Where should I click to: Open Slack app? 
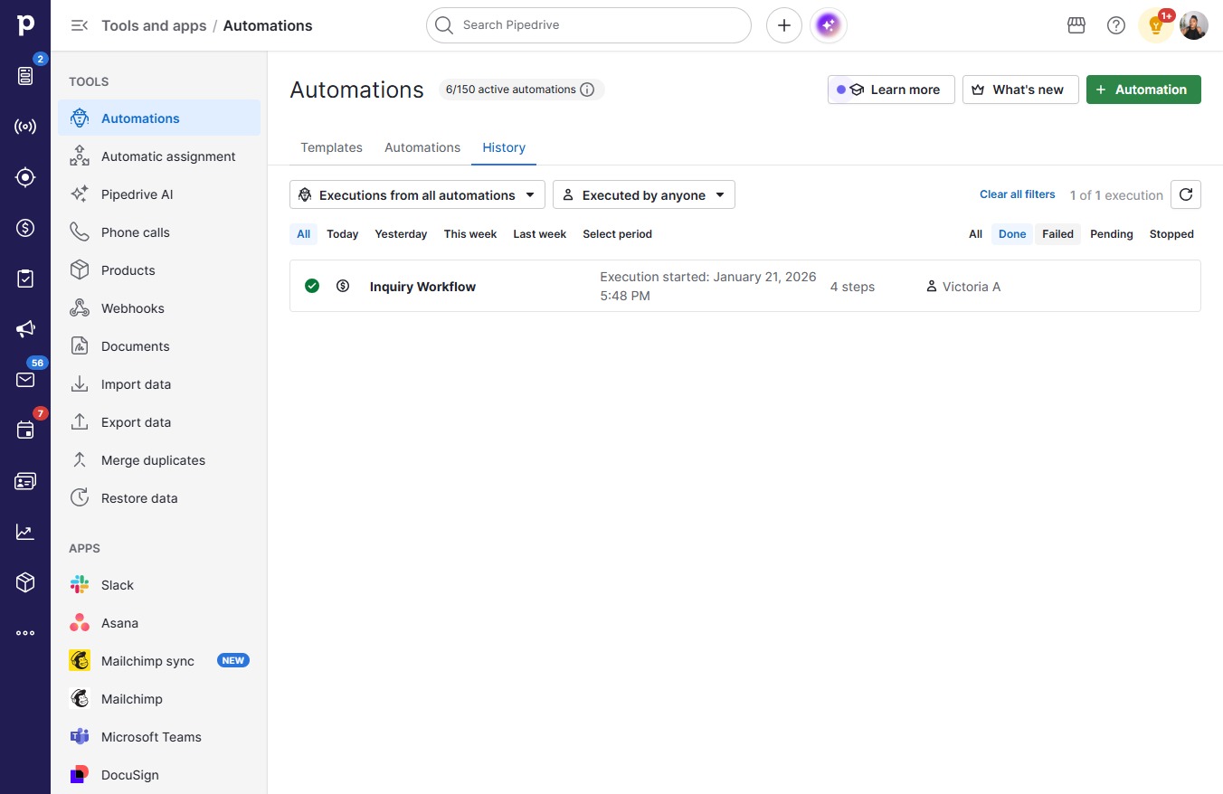pos(159,585)
